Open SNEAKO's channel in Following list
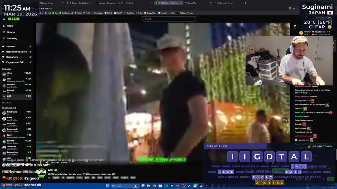The width and height of the screenshot is (337, 189). pyautogui.click(x=17, y=85)
